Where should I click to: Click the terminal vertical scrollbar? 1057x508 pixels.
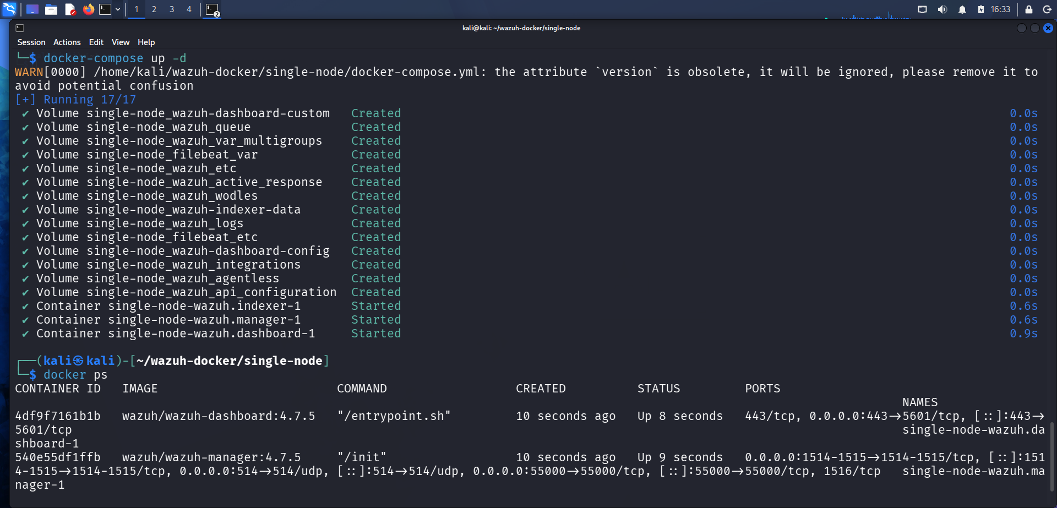1052,457
